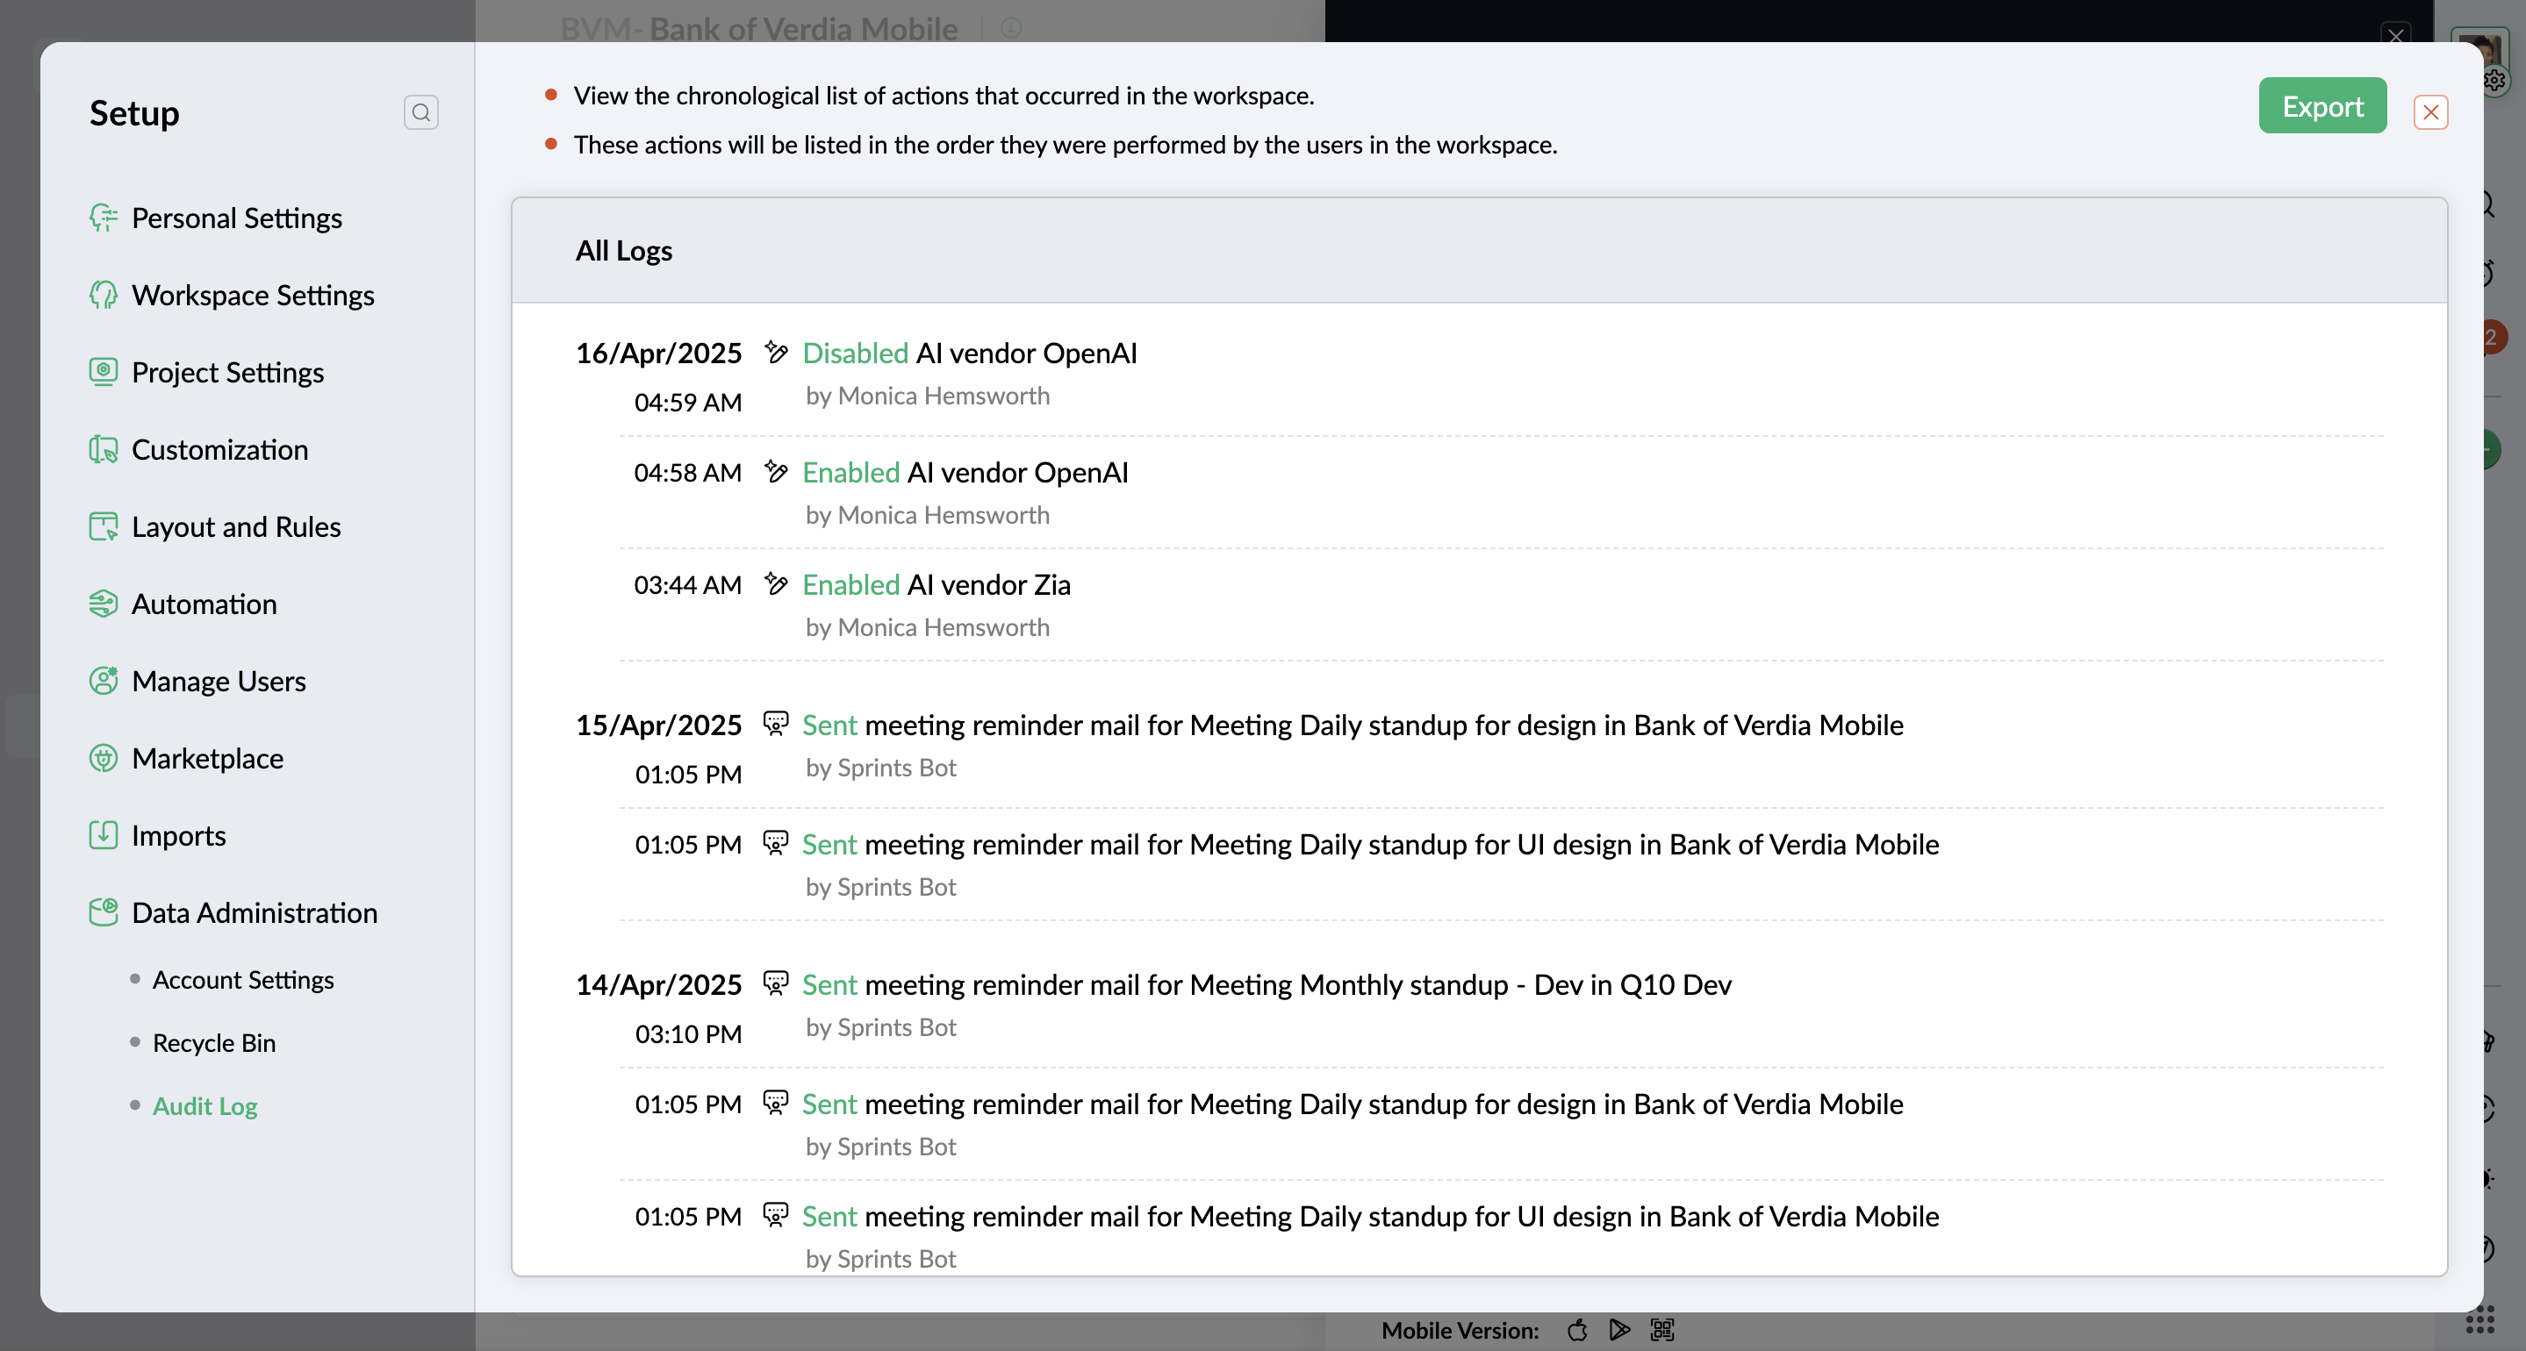Viewport: 2526px width, 1351px height.
Task: Click the Setup title
Action: pyautogui.click(x=134, y=113)
